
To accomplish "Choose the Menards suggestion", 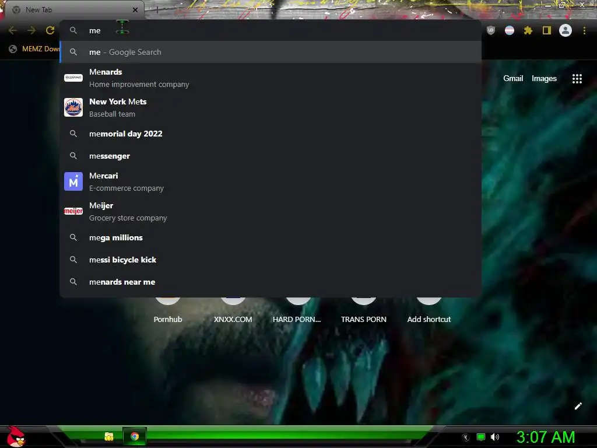I will 271,78.
